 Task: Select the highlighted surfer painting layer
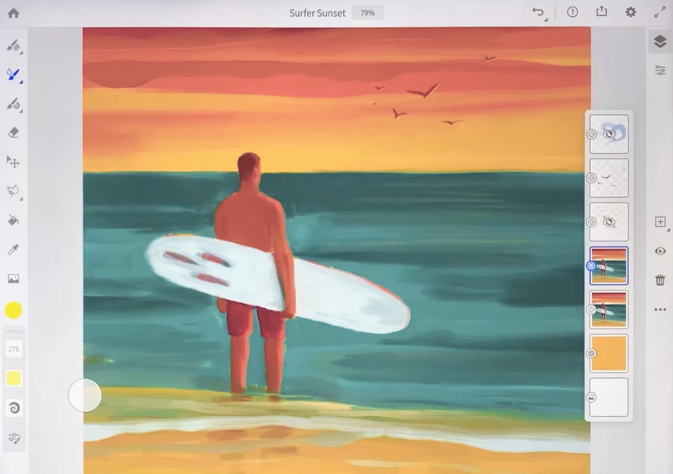pos(609,265)
